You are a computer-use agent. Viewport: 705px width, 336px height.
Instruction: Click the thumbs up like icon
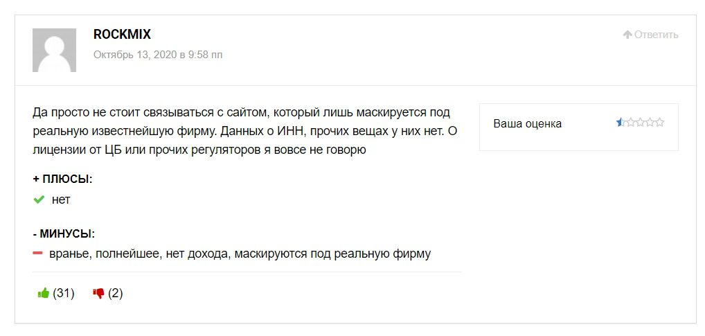coord(44,293)
